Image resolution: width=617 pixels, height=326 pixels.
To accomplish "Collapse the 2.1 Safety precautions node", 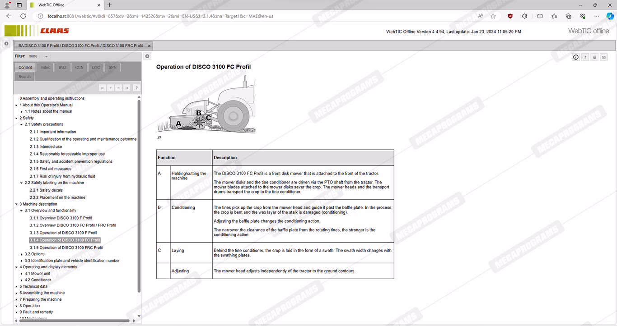I will (21, 124).
